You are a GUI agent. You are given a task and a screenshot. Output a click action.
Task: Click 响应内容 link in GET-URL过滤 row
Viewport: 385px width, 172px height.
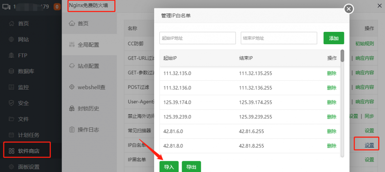coord(365,58)
